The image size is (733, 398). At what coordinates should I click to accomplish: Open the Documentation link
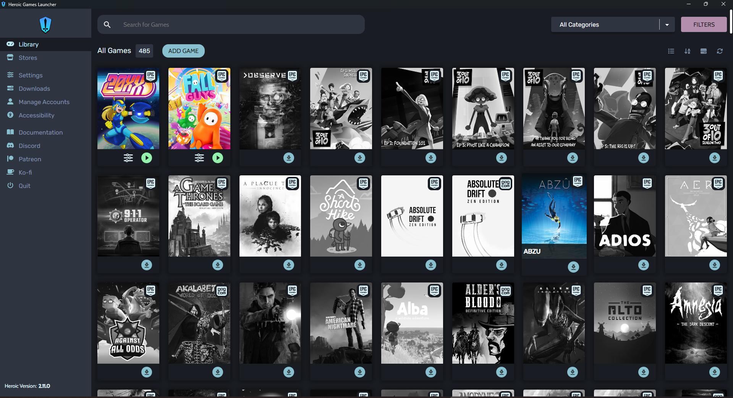40,133
